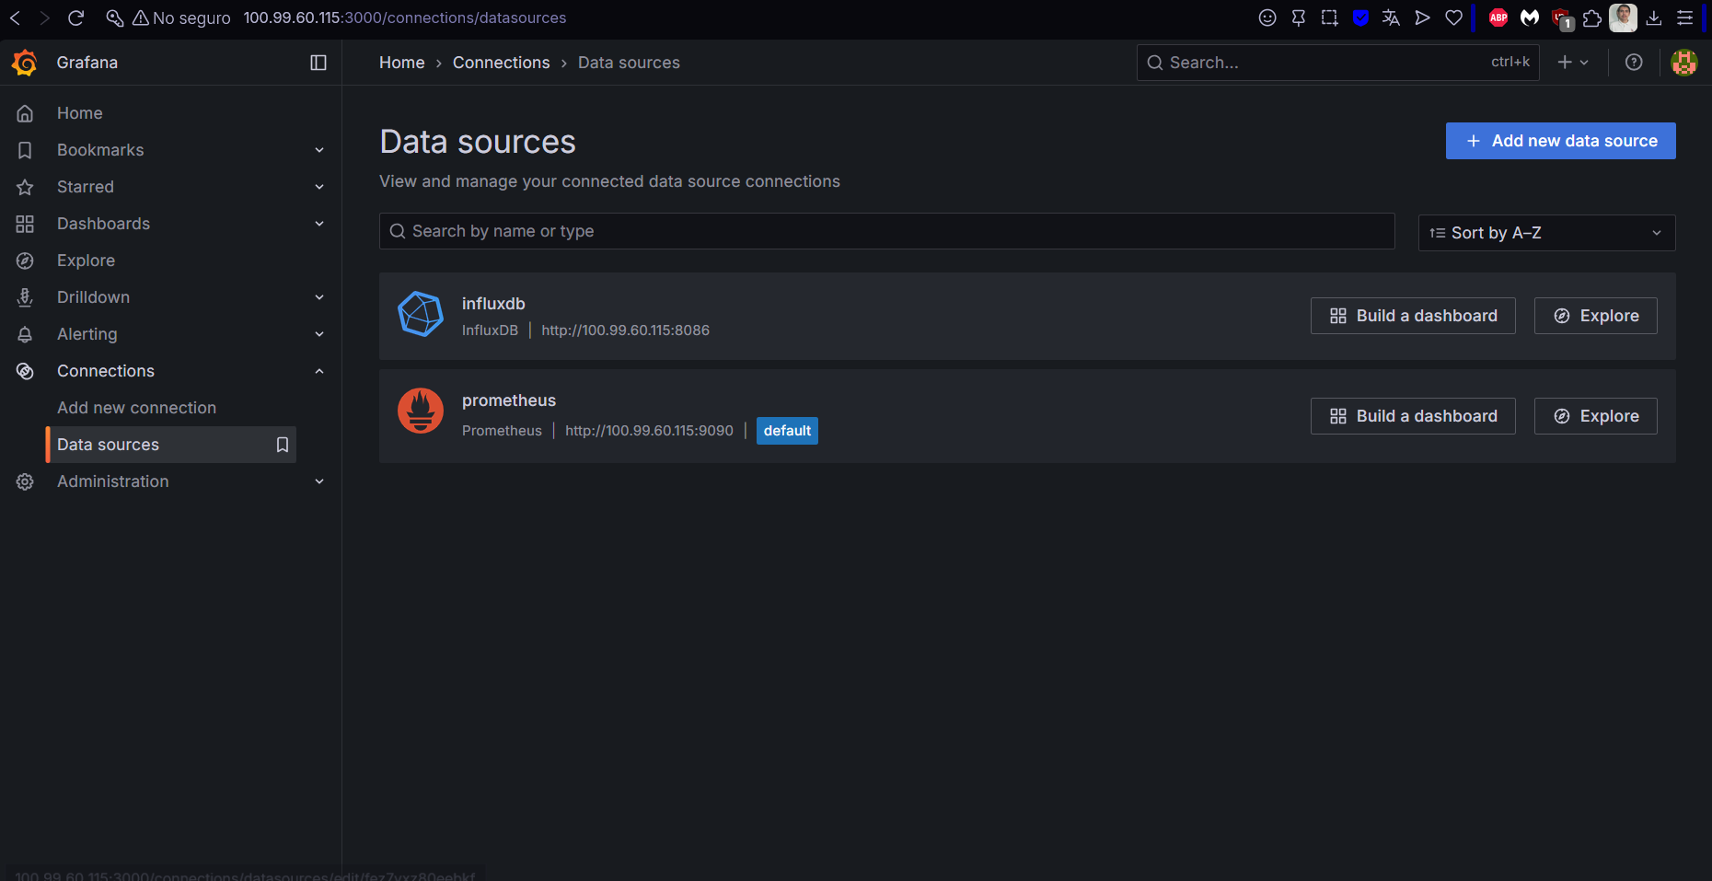Click the Grafana logo icon

point(25,63)
